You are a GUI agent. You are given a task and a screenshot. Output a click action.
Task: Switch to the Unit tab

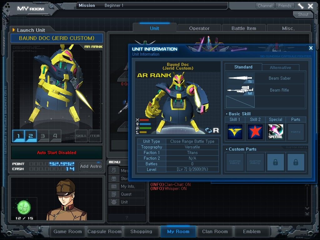154,28
